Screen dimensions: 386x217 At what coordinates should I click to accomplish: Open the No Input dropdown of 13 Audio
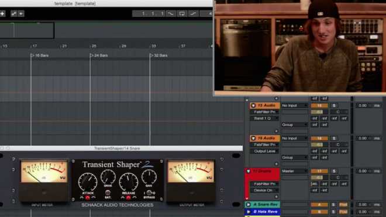[x=294, y=106]
